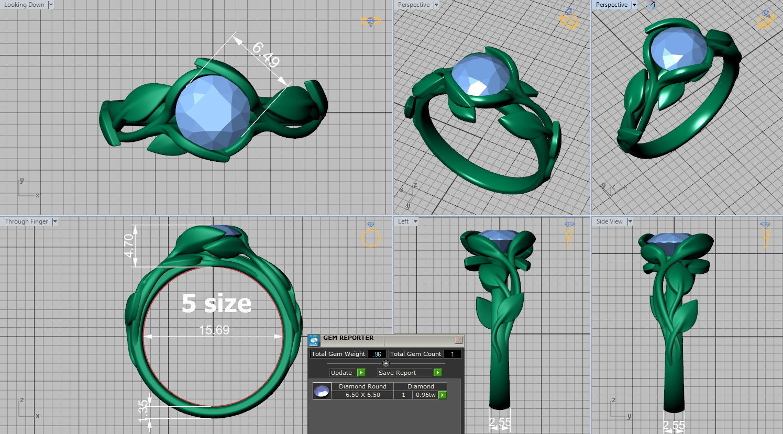Select the Through Finger viewport title
The height and width of the screenshot is (434, 783).
[x=26, y=221]
